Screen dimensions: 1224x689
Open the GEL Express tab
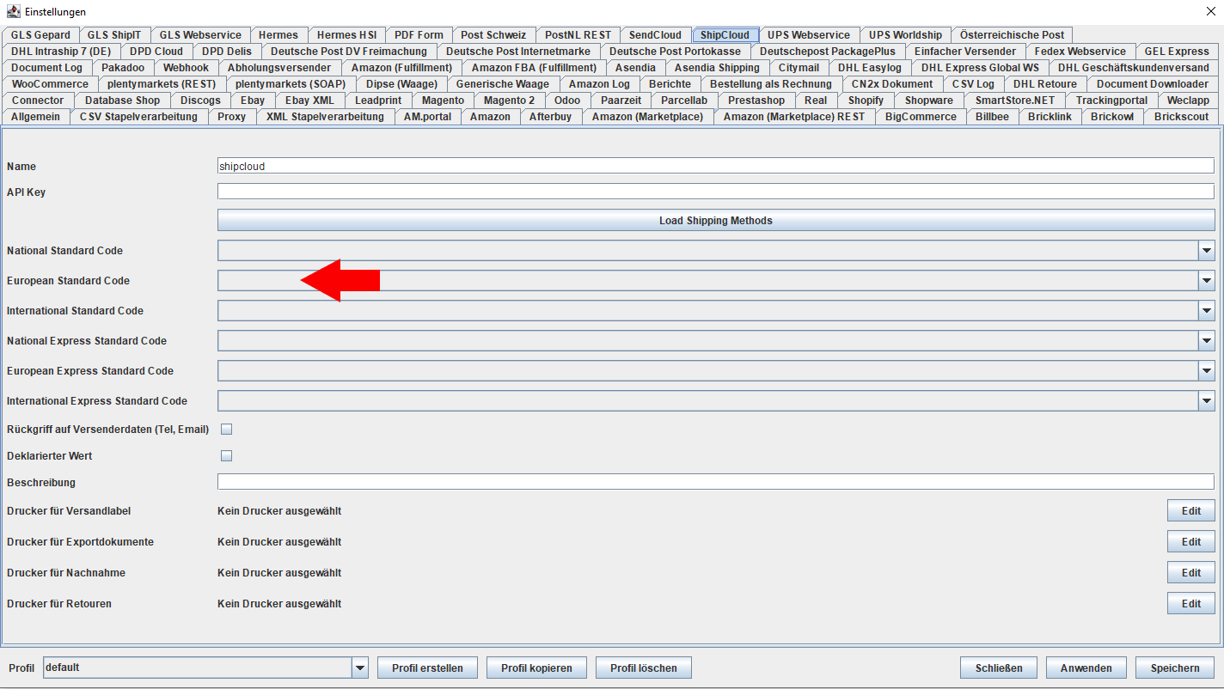pos(1177,52)
